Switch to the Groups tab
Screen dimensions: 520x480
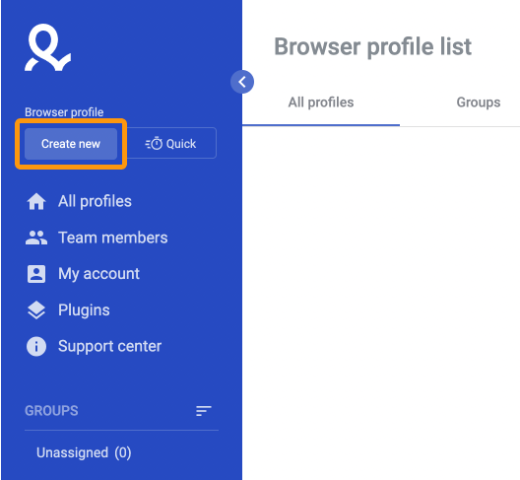pyautogui.click(x=479, y=103)
